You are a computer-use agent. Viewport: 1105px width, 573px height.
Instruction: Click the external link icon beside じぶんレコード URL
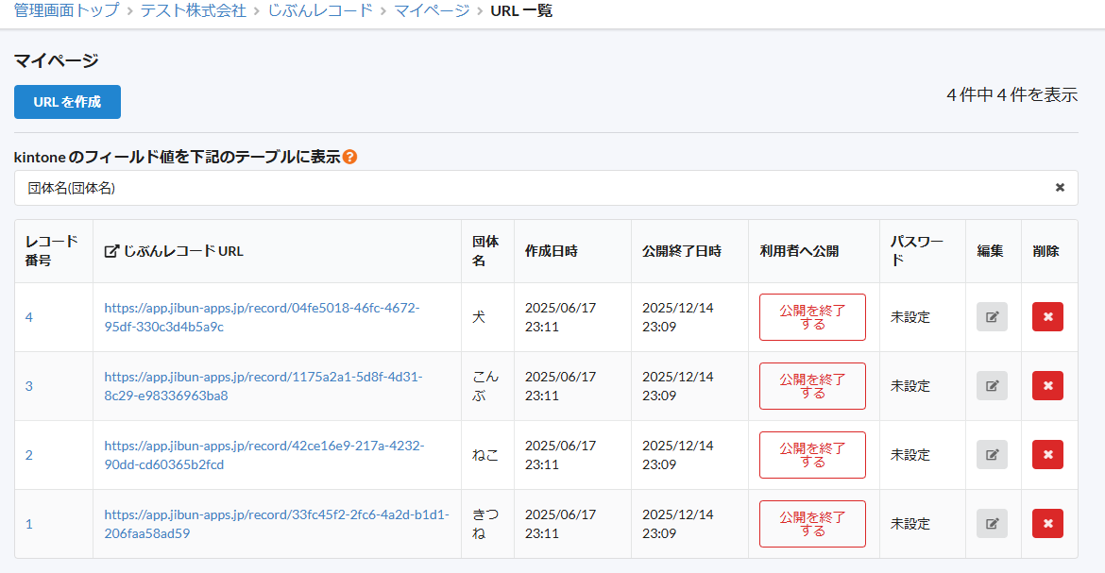[111, 251]
